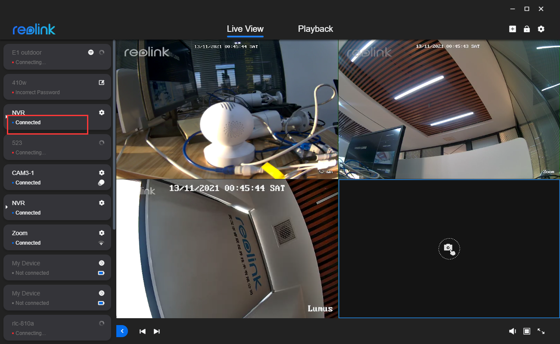Switch to the Live View tab
The width and height of the screenshot is (560, 344).
(245, 29)
